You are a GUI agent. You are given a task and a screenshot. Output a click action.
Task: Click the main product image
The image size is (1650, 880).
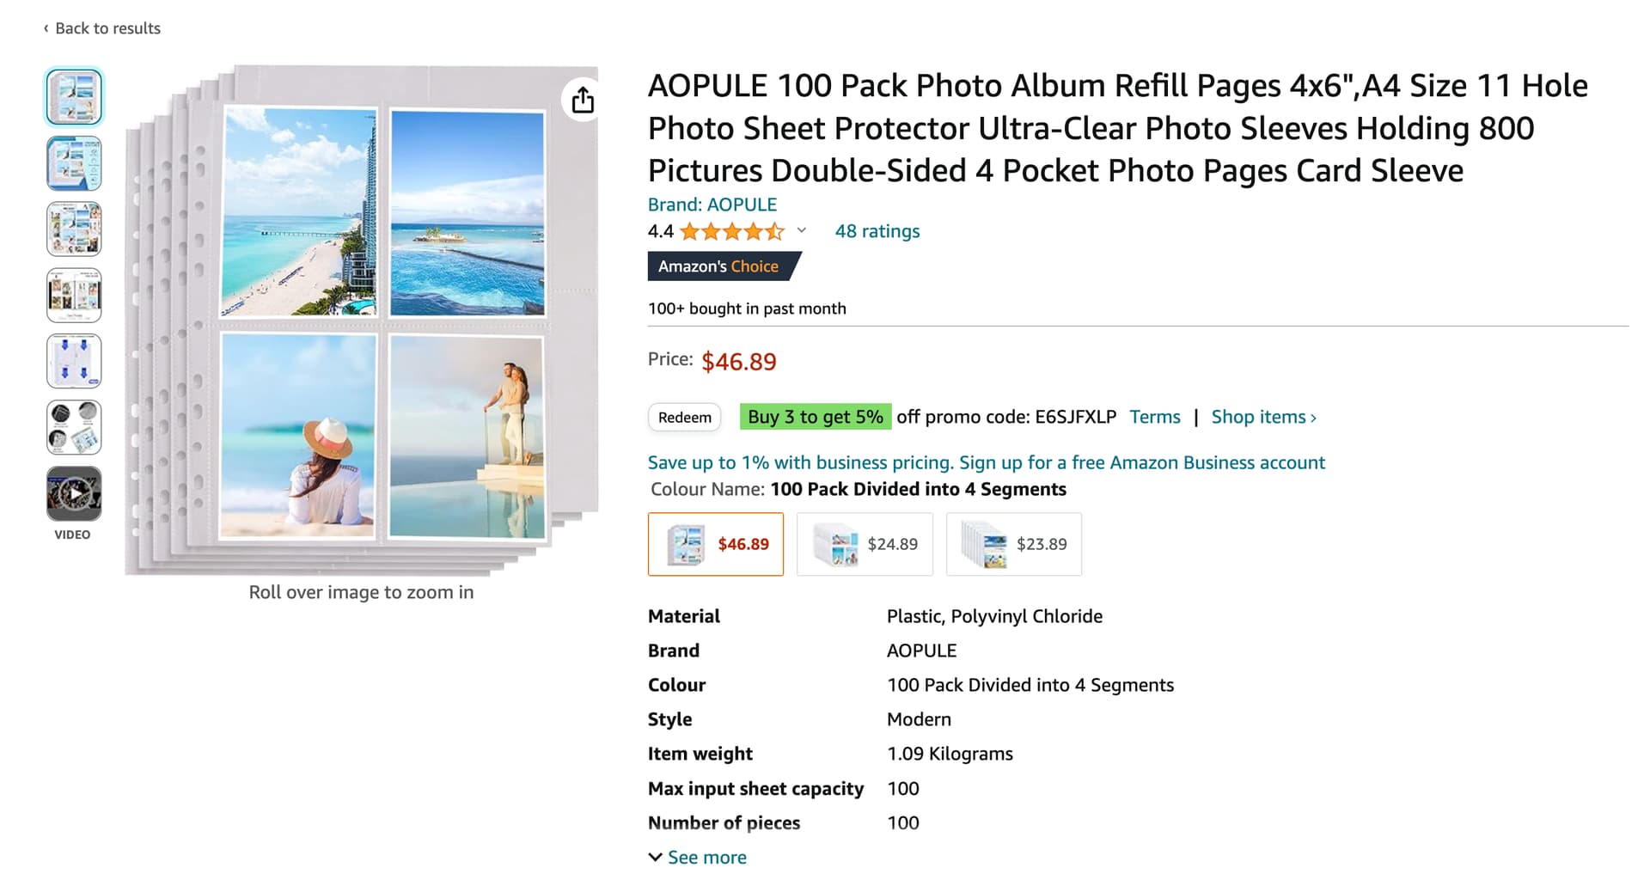pos(361,320)
